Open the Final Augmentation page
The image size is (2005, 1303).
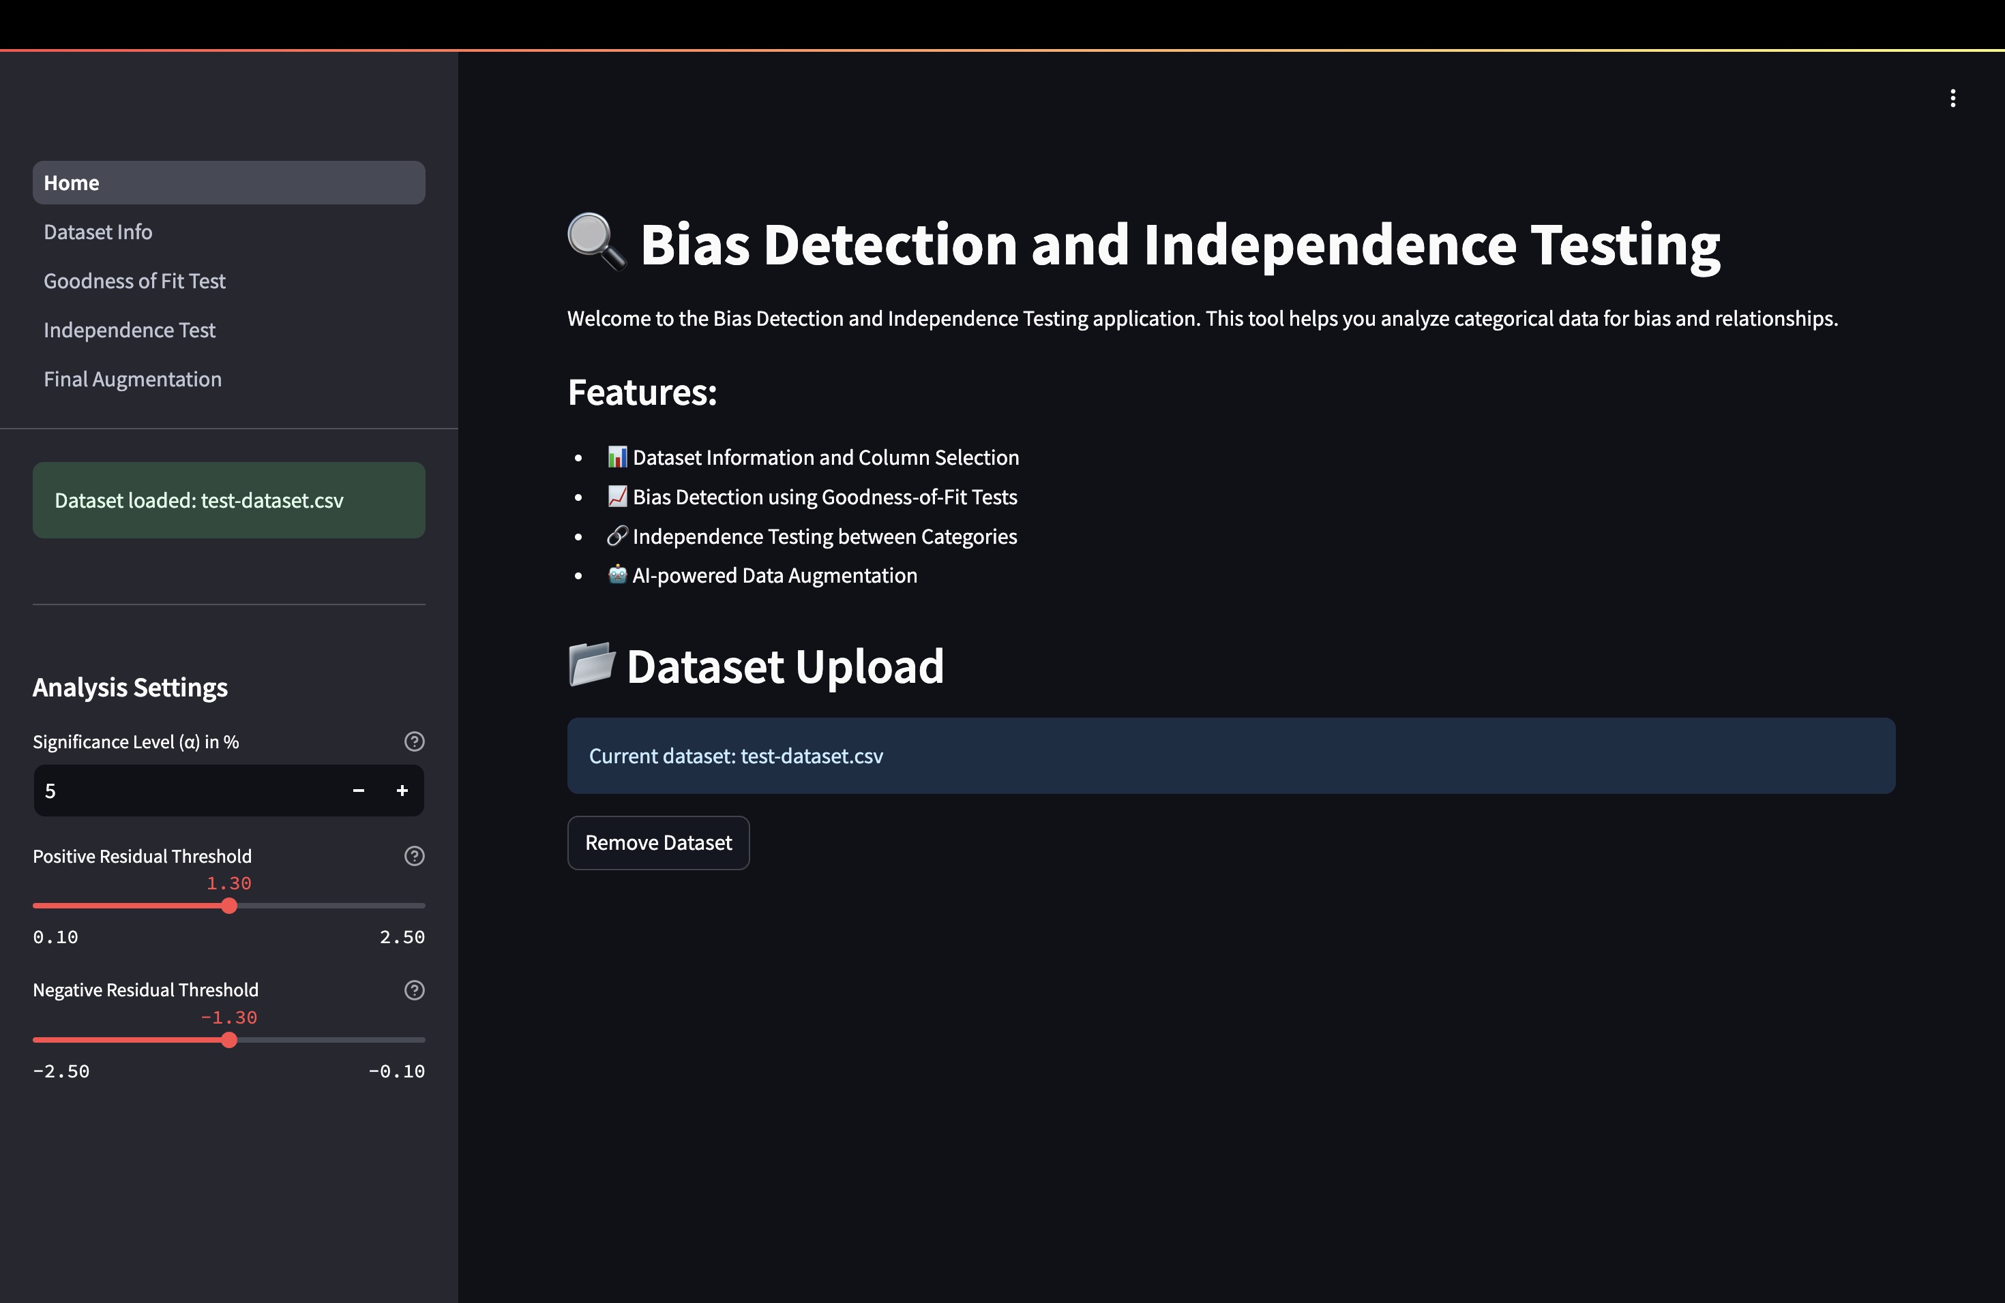(x=228, y=379)
